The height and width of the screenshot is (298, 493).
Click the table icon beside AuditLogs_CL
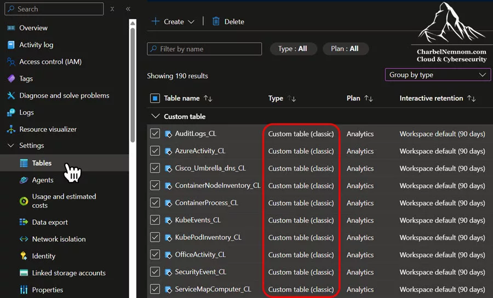click(x=169, y=134)
